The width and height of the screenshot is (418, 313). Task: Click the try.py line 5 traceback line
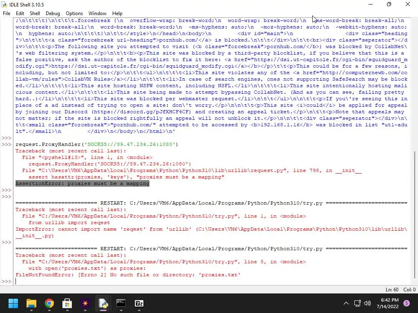[164, 262]
